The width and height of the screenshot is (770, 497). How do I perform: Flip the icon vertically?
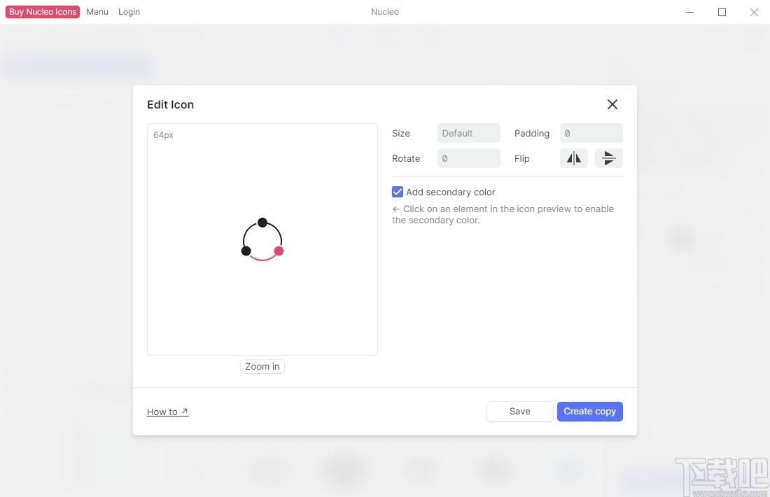click(x=608, y=158)
